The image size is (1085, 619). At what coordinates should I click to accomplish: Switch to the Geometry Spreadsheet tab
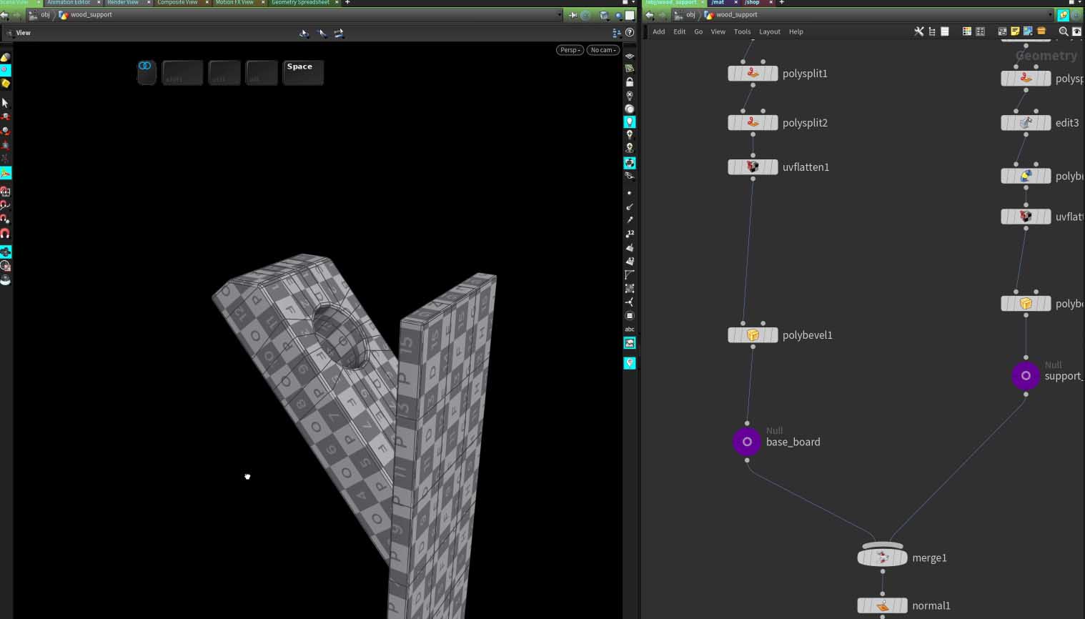tap(300, 3)
